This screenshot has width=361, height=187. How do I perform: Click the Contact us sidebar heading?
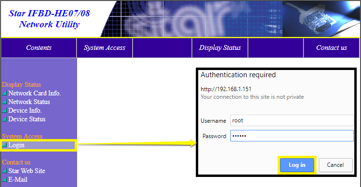pyautogui.click(x=16, y=163)
